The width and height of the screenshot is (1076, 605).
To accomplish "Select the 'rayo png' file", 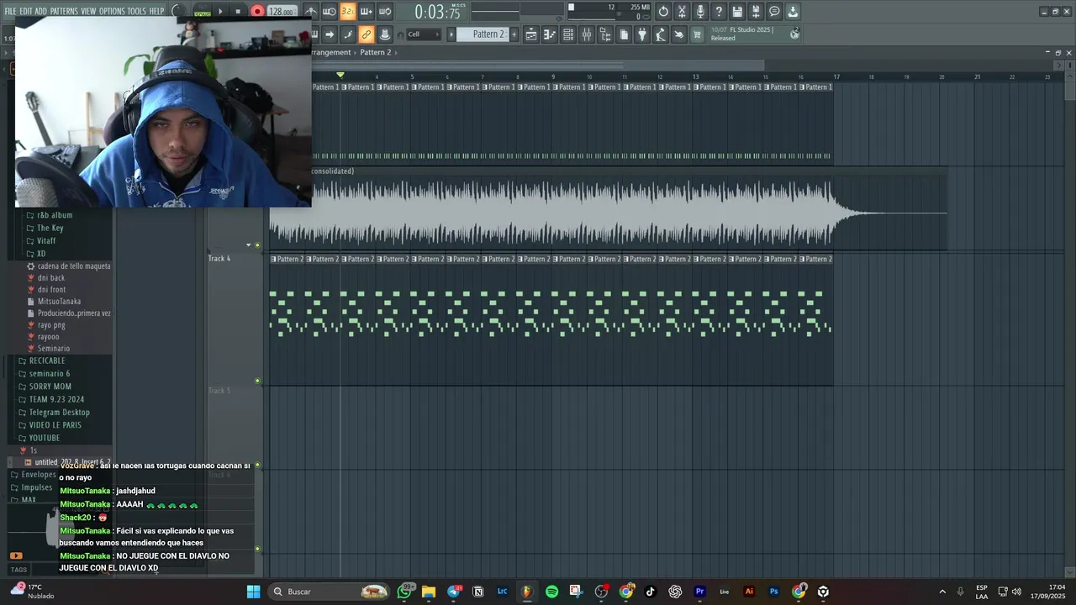I will (x=51, y=324).
